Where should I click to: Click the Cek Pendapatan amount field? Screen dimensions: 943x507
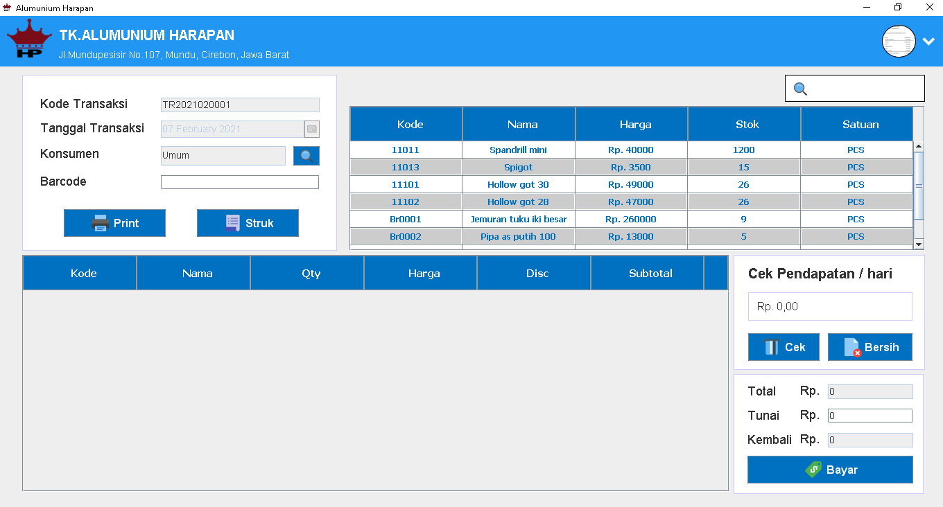click(x=830, y=306)
